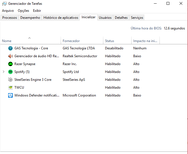Select SteelSeries Engine 3 Core entry
188x154 pixels.
pos(33,80)
